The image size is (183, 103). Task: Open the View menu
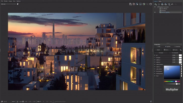pos(14,1)
